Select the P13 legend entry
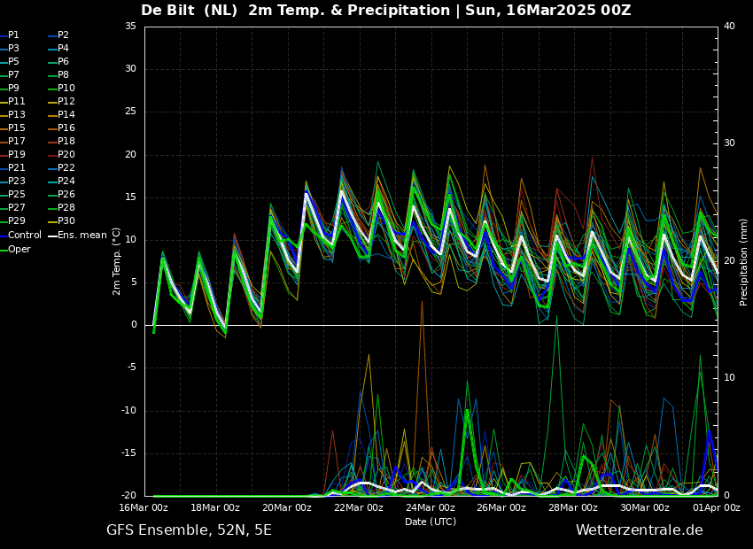This screenshot has width=753, height=549. click(x=13, y=115)
